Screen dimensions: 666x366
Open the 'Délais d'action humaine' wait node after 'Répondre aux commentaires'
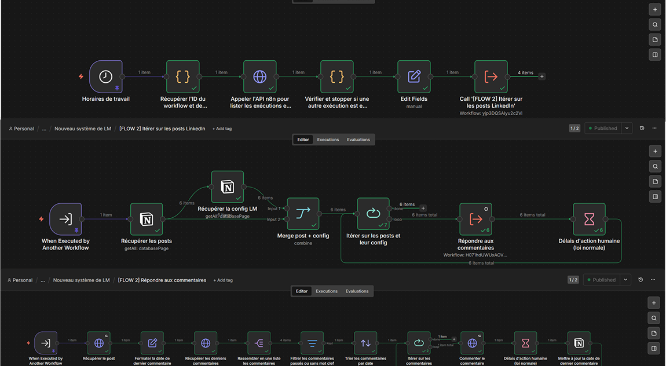[589, 219]
